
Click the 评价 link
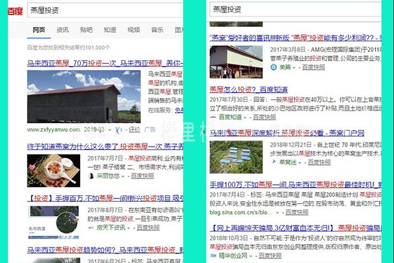coord(134,130)
